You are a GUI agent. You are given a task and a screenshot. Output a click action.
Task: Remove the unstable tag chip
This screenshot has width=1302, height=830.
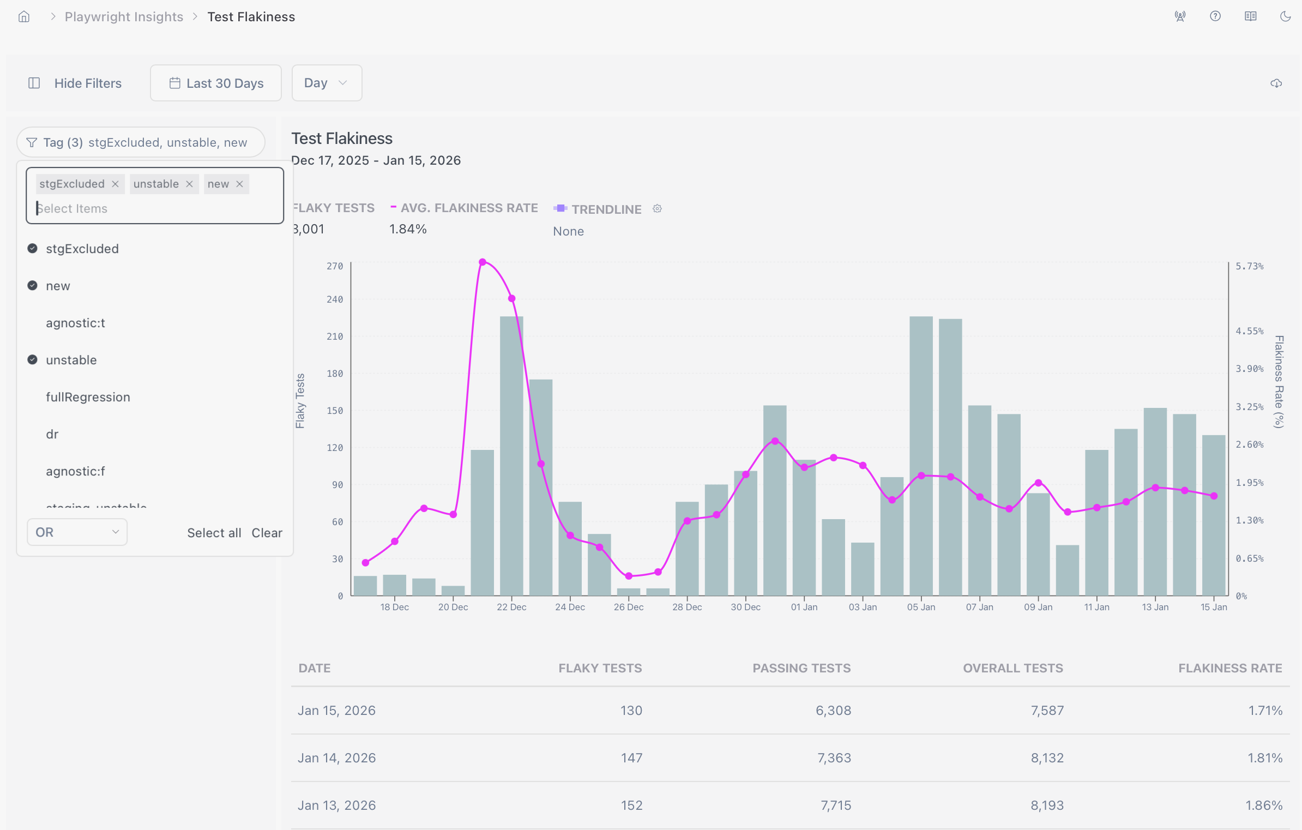click(189, 184)
